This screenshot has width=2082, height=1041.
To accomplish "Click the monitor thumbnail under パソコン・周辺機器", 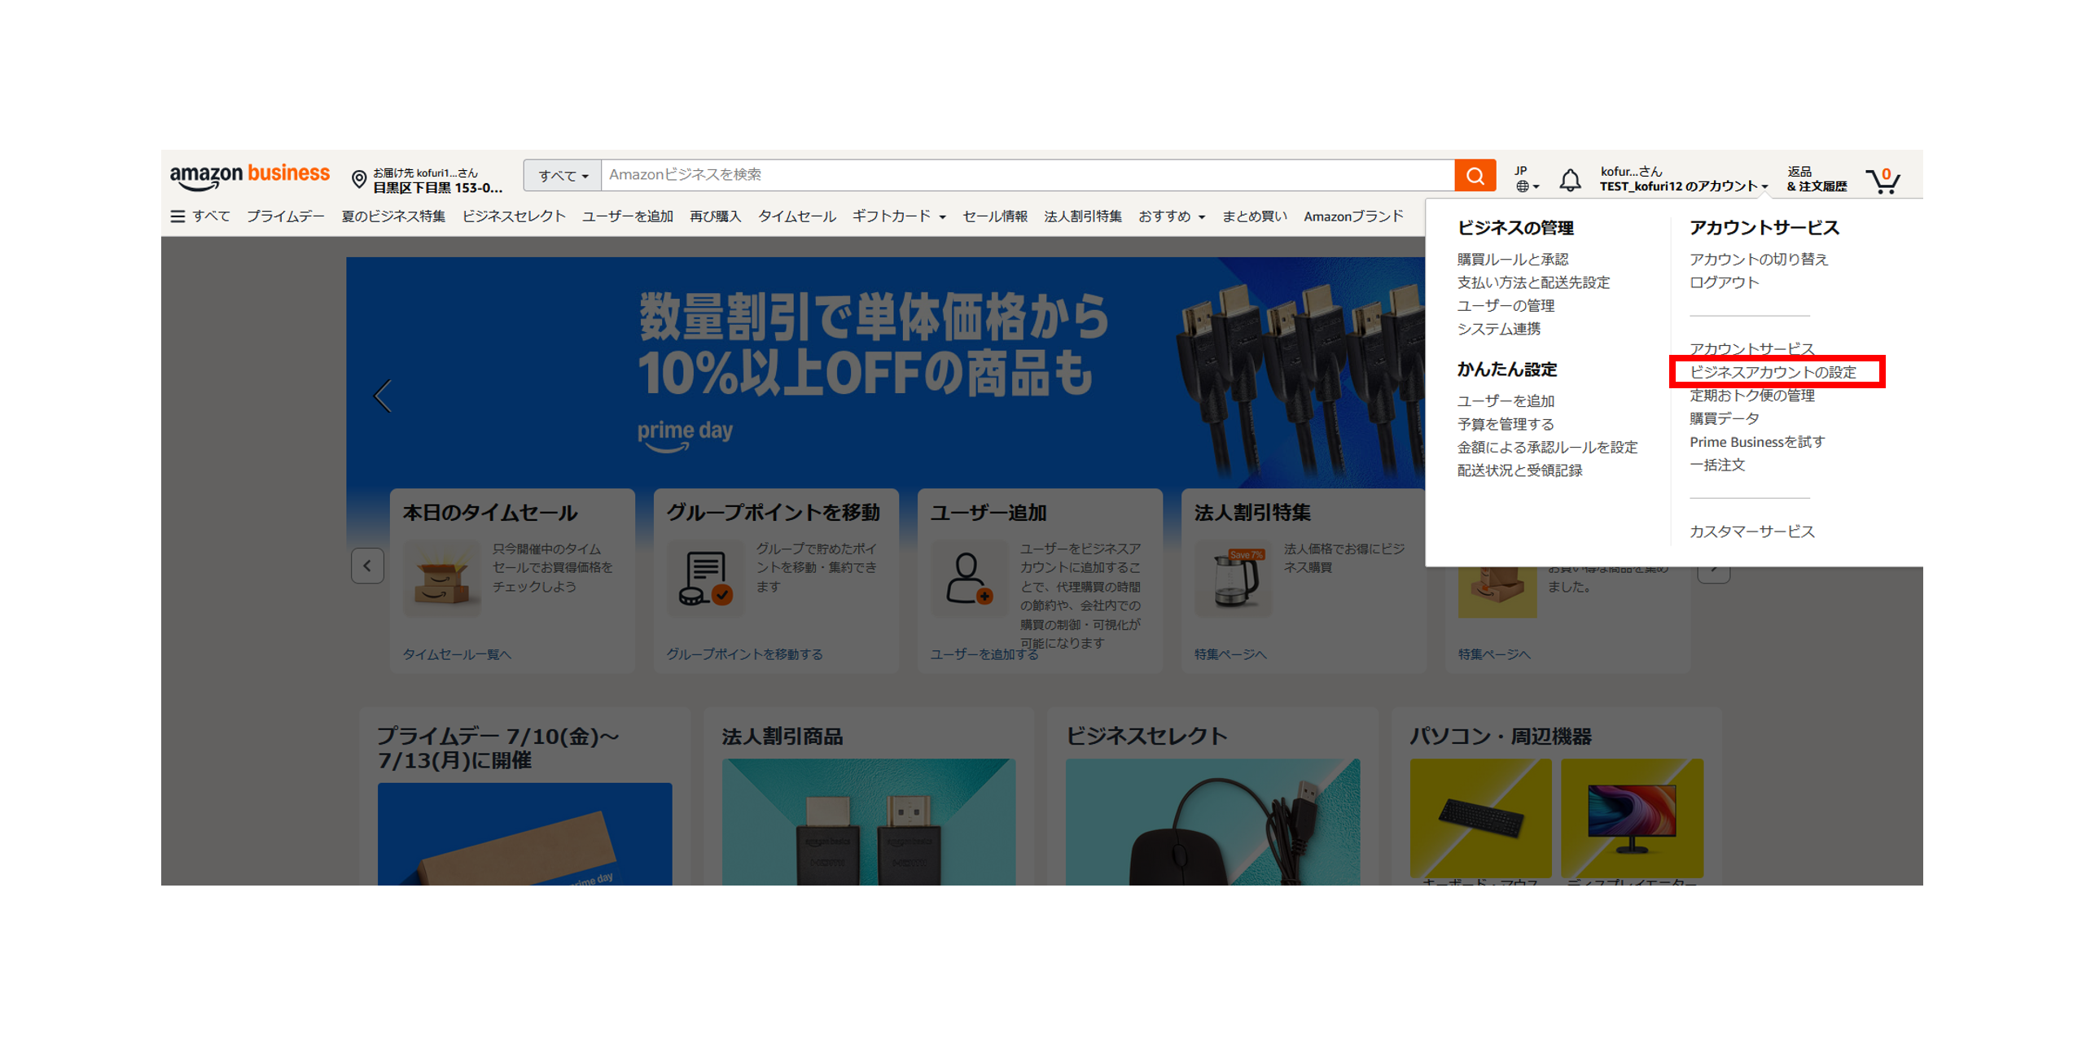I will (x=1631, y=817).
